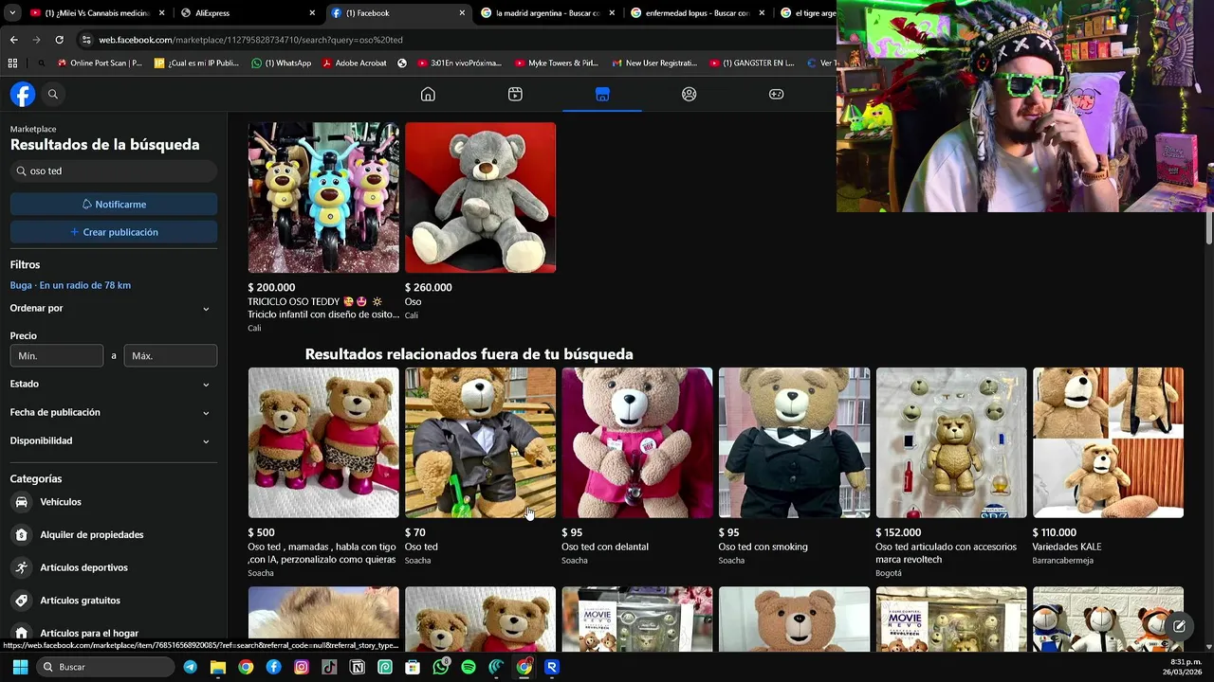1214x682 pixels.
Task: Open the WhatsApp bookmark
Action: coord(282,63)
